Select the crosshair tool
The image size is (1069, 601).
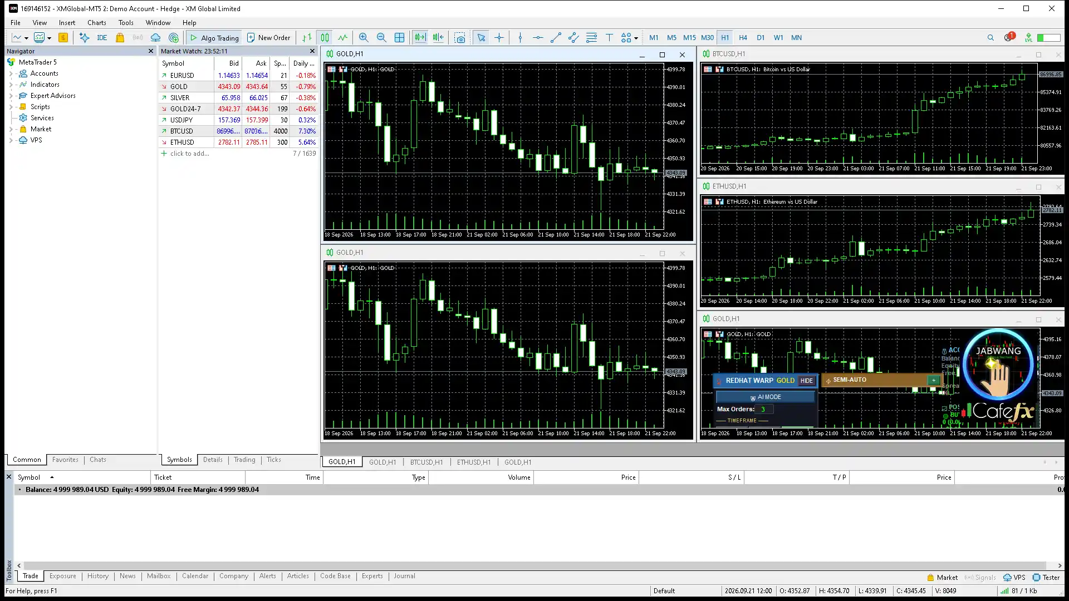coord(499,38)
